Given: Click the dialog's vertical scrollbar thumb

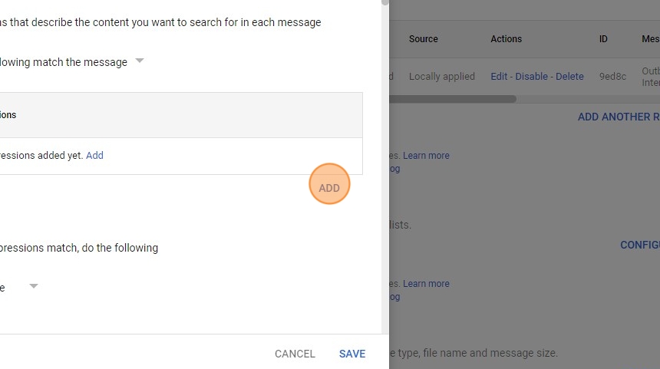Looking at the screenshot, I should [384, 2].
